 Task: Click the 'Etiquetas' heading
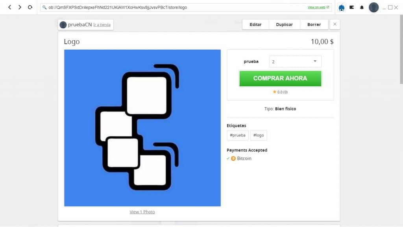pyautogui.click(x=237, y=126)
